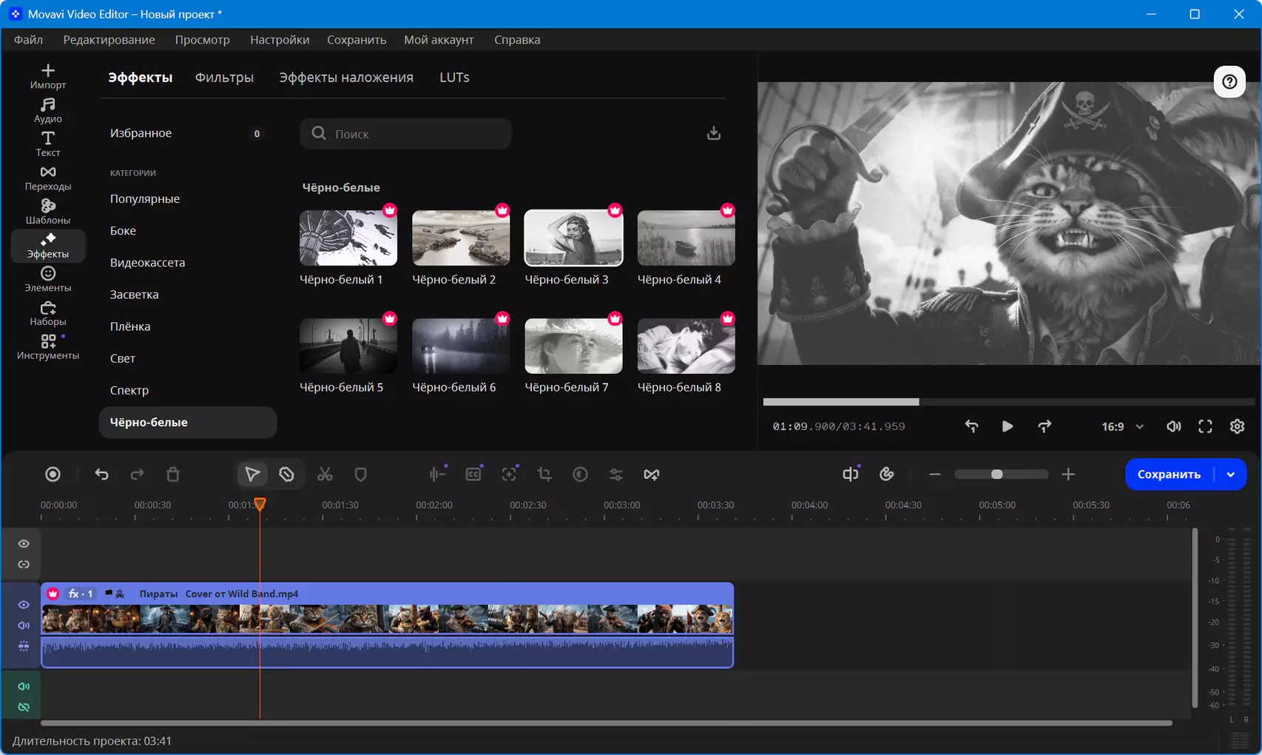Image resolution: width=1262 pixels, height=755 pixels.
Task: Open the Избранное favorites list
Action: pos(188,133)
